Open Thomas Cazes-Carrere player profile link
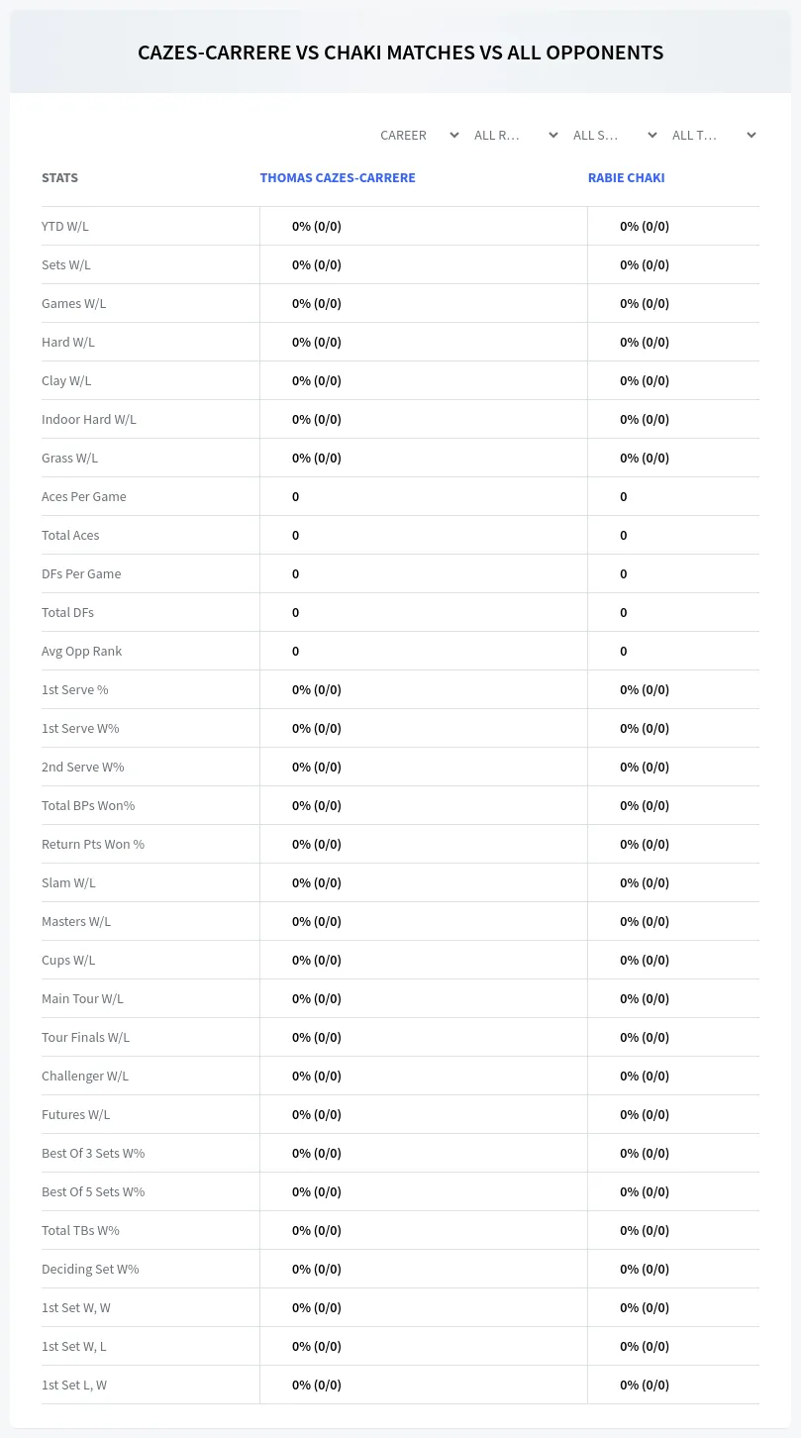Screen dimensions: 801x1438 point(338,178)
